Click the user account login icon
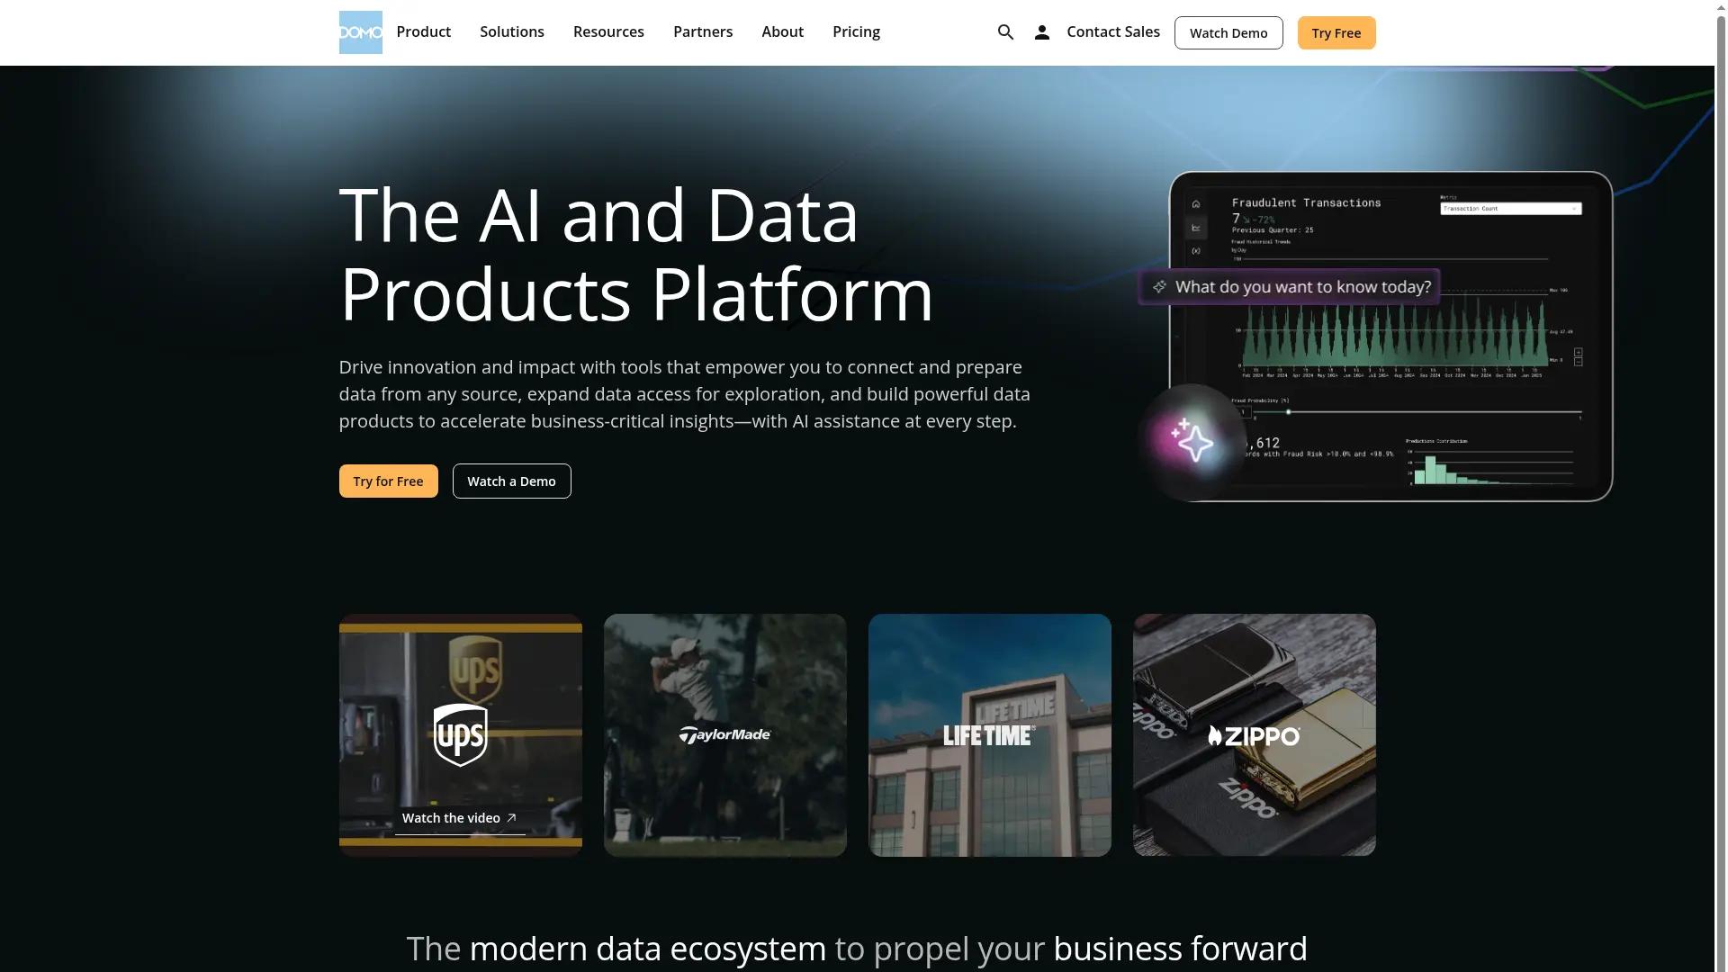1728x972 pixels. click(1041, 32)
